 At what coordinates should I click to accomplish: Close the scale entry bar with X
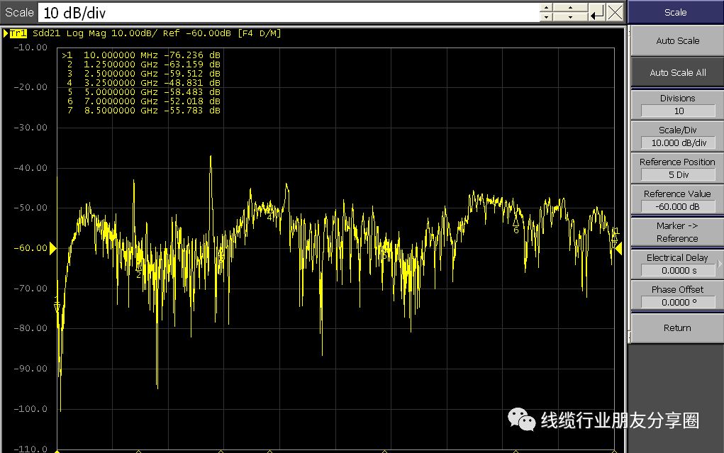(x=615, y=13)
